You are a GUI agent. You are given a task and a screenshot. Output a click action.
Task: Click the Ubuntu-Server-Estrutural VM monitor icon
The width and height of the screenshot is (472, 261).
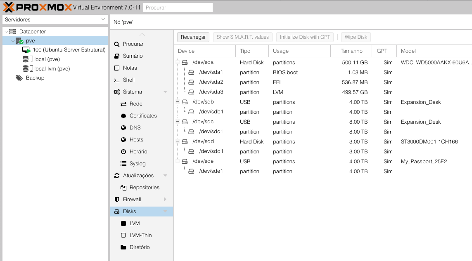[26, 50]
